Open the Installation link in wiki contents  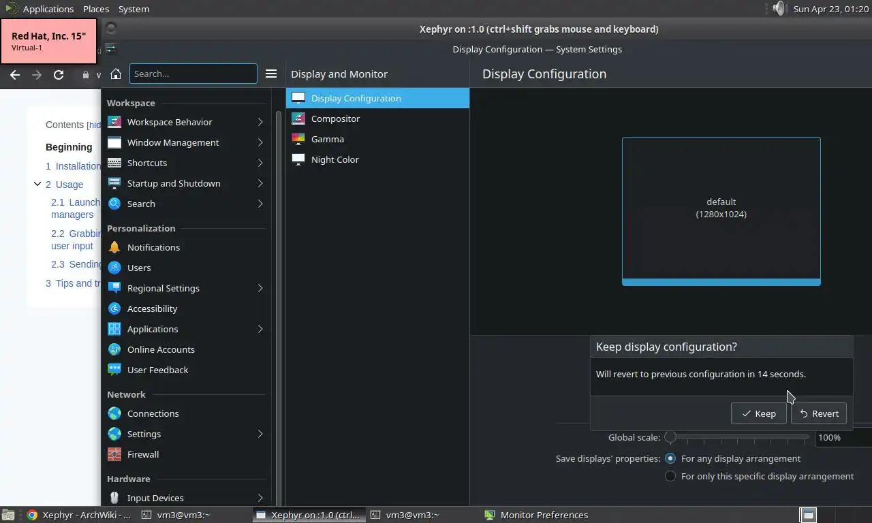[73, 166]
